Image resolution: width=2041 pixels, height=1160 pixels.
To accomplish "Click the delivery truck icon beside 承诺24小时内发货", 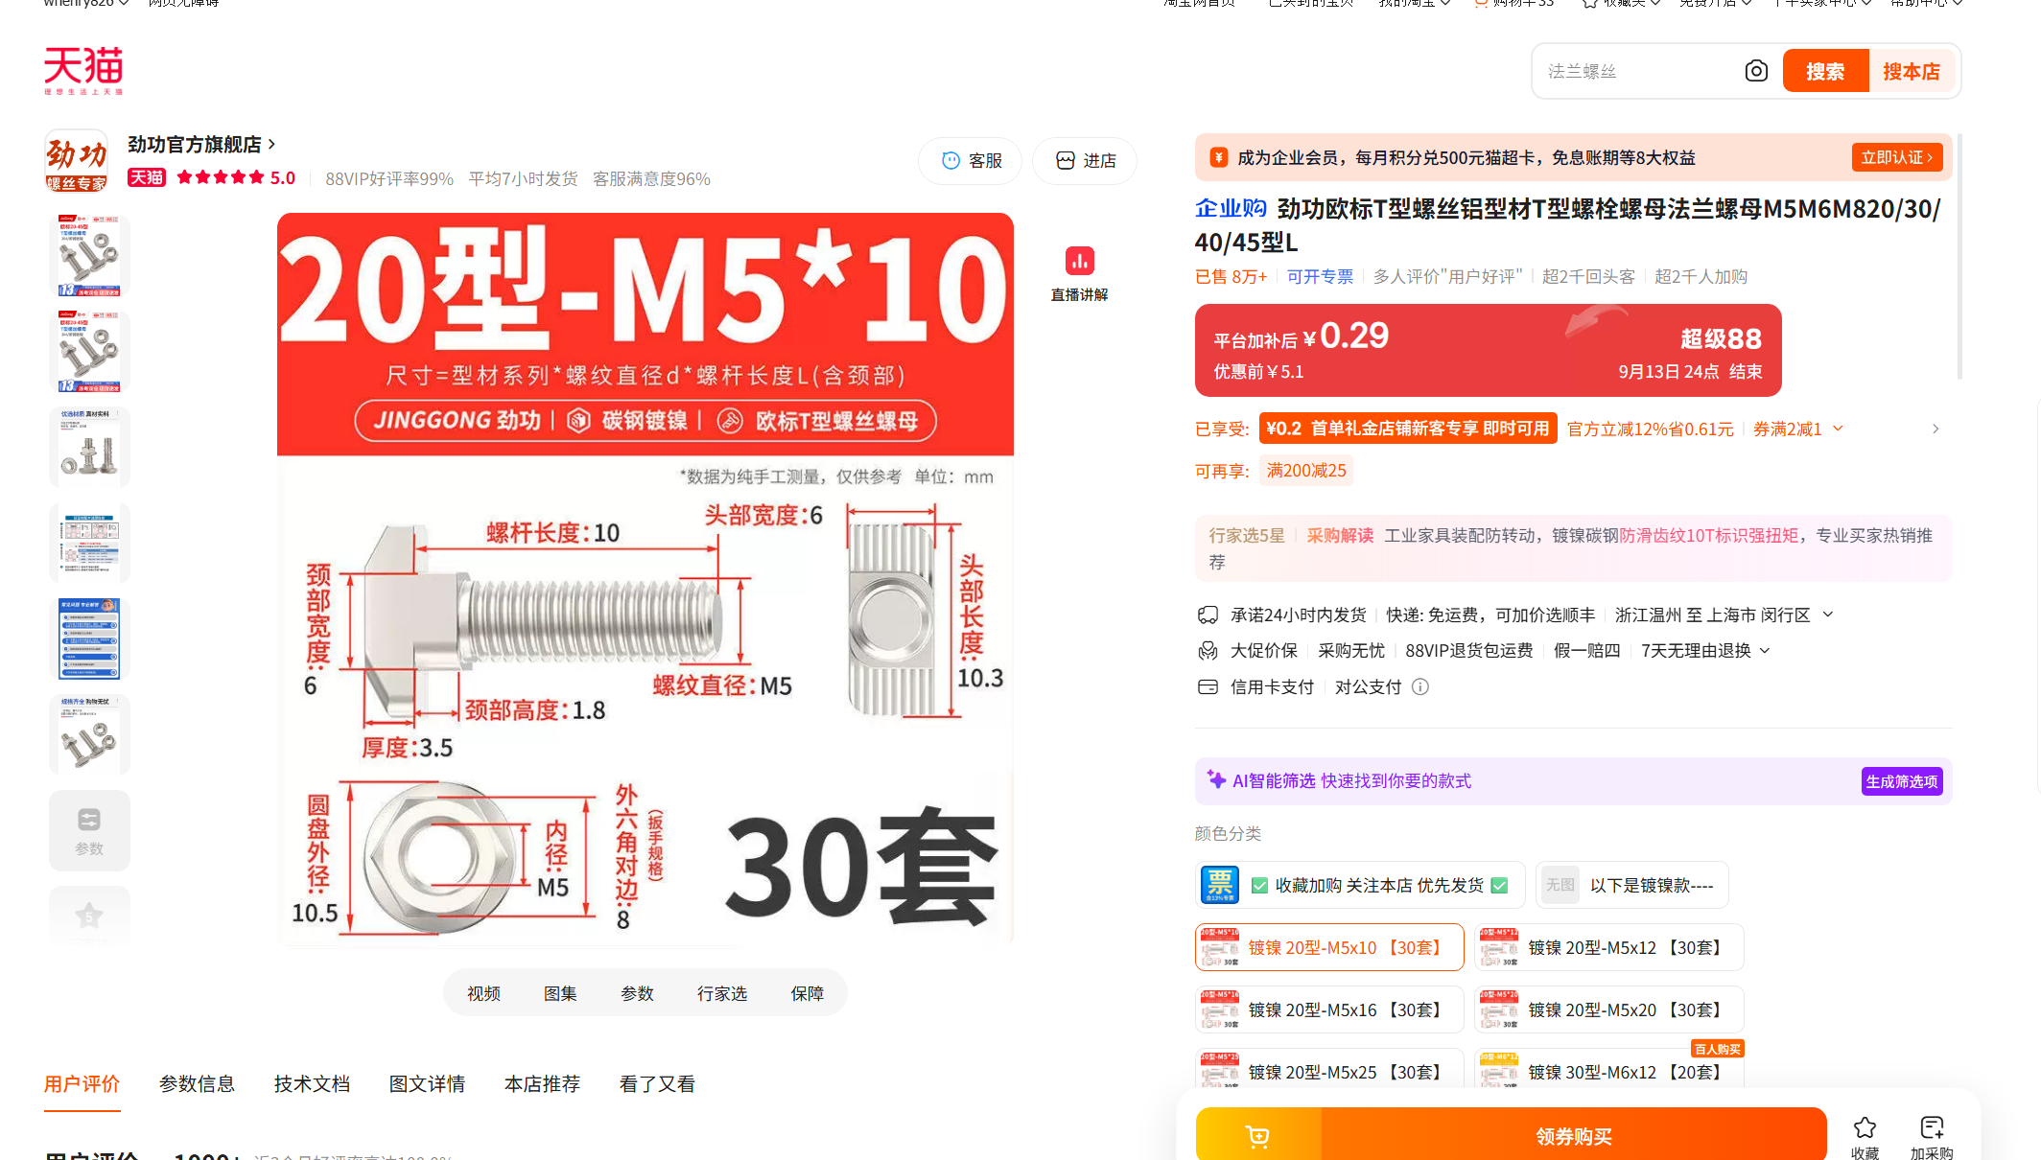I will click(x=1208, y=615).
